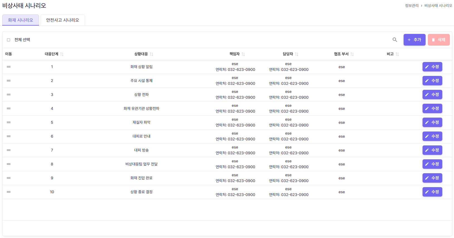This screenshot has width=454, height=238.
Task: Click the 상황 전파 row cell
Action: tap(141, 95)
